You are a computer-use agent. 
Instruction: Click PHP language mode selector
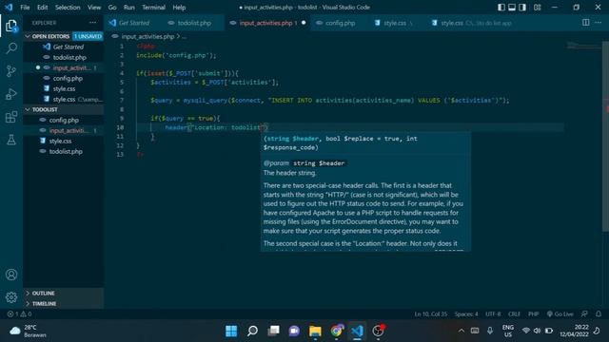tap(533, 314)
